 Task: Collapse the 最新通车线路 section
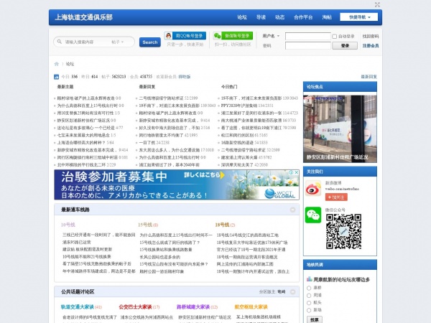click(292, 210)
